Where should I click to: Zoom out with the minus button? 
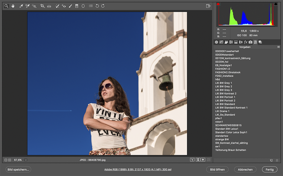[x=6, y=160]
